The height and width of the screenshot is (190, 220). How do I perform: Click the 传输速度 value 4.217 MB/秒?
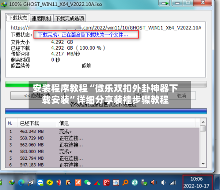pos(66,54)
